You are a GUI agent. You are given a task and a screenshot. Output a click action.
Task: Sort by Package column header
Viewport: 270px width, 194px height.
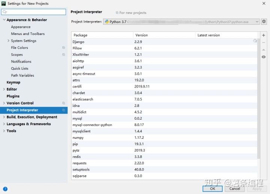102,35
